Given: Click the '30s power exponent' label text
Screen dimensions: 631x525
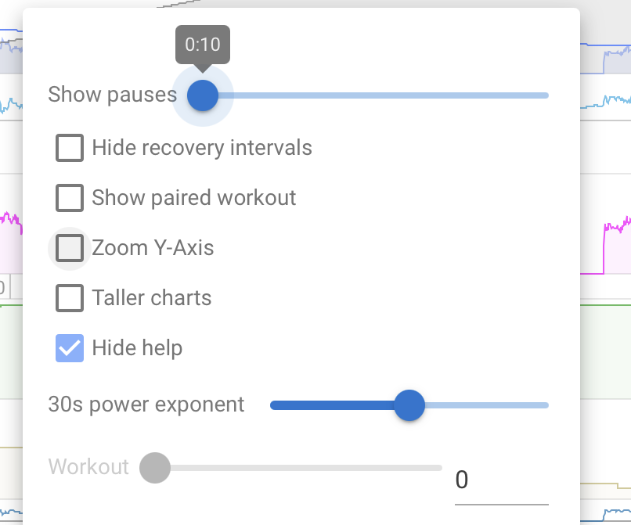Looking at the screenshot, I should pyautogui.click(x=146, y=405).
